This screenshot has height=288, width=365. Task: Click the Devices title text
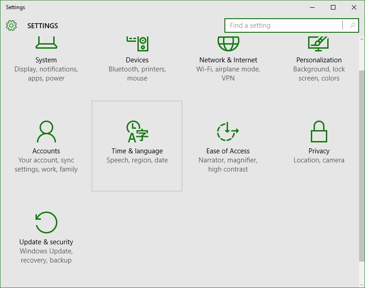click(137, 60)
